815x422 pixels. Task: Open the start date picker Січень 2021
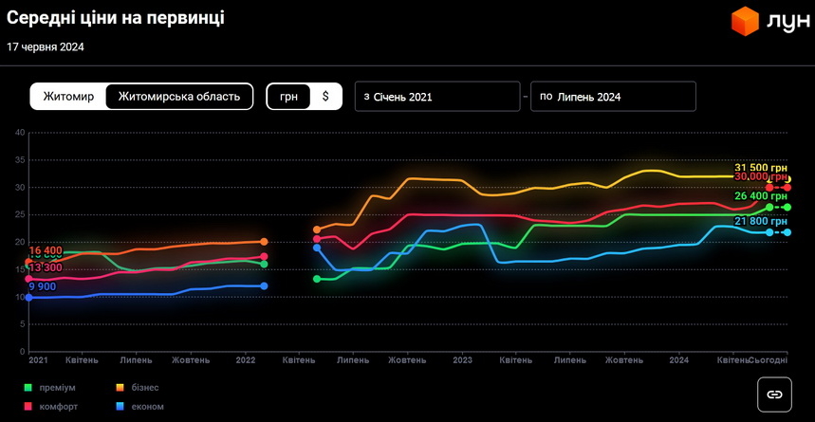(x=436, y=96)
